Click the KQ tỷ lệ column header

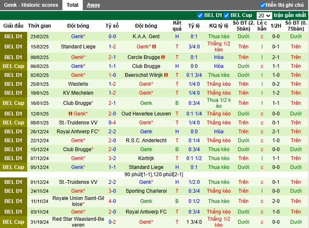[x=219, y=26]
